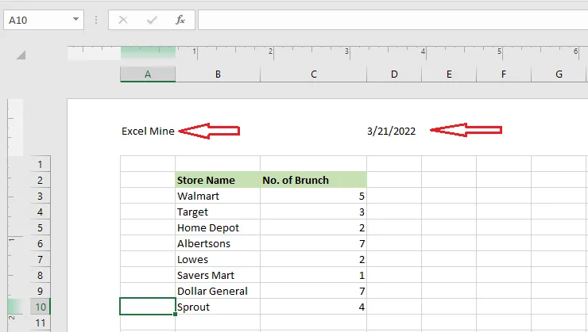Click Savers Mart's brunch count cell 1

click(313, 275)
